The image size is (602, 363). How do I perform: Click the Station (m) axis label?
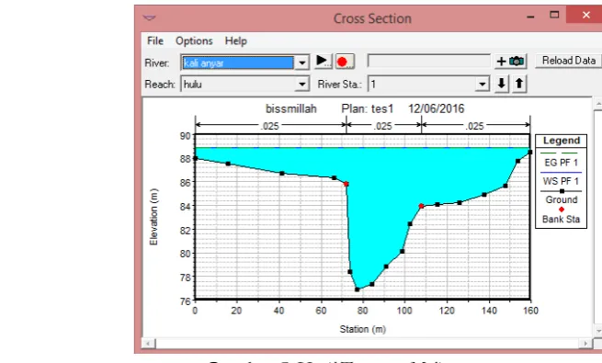coord(363,329)
